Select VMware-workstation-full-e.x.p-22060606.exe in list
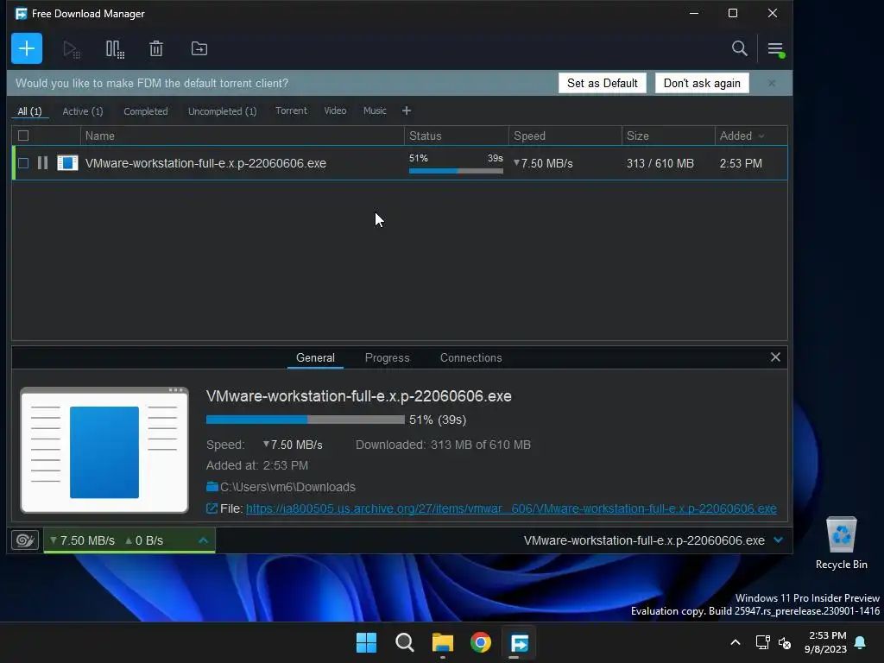Viewport: 884px width, 663px height. pos(205,163)
